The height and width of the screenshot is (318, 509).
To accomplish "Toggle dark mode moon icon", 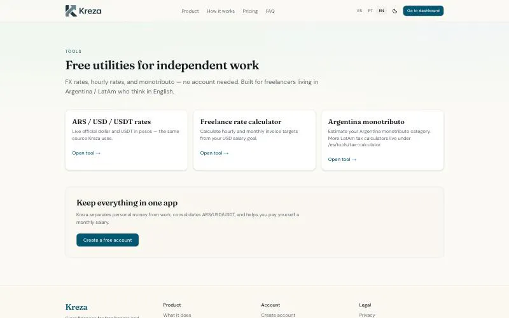I will pyautogui.click(x=394, y=11).
